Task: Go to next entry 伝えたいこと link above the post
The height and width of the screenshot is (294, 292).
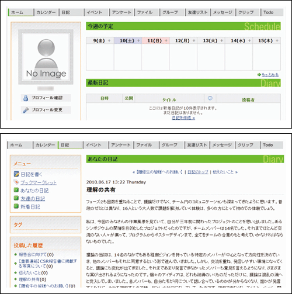Action: 225,172
